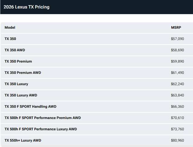Select the TX 350 Luxury row
Viewport: 193px width, 147px height.
[16, 84]
